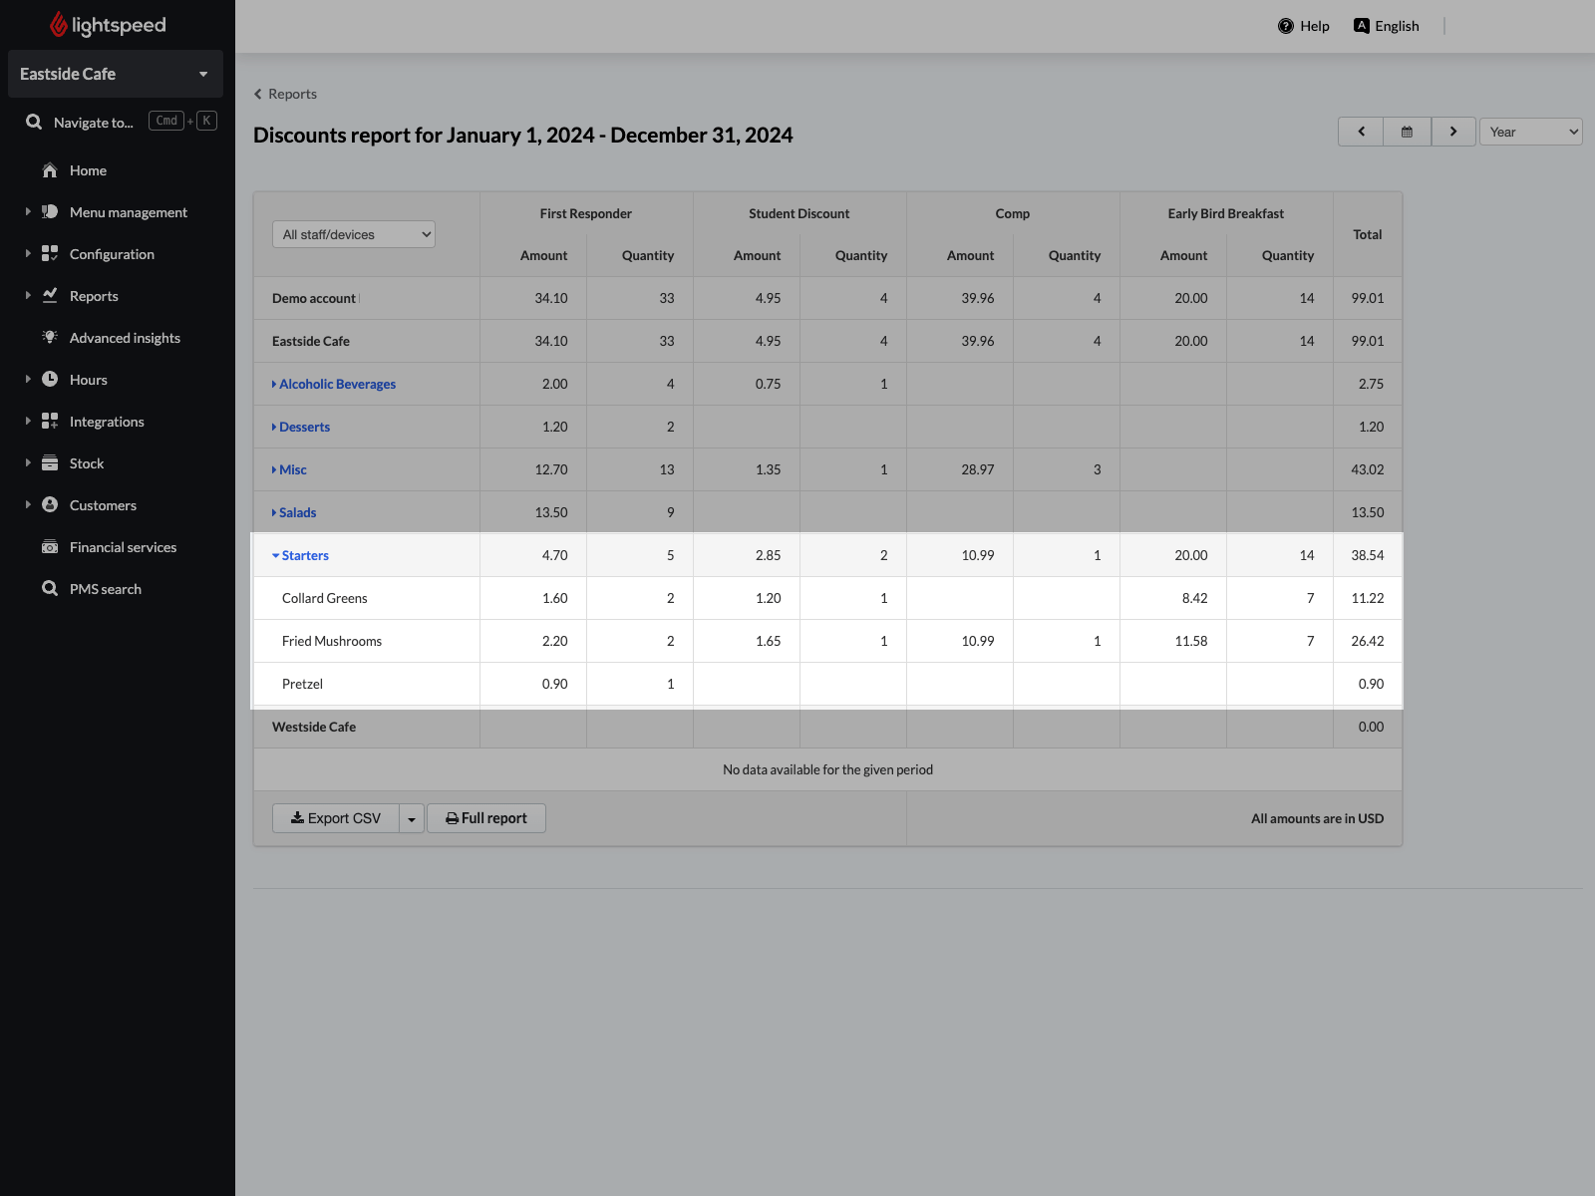Click the Customers person icon

[x=50, y=505]
